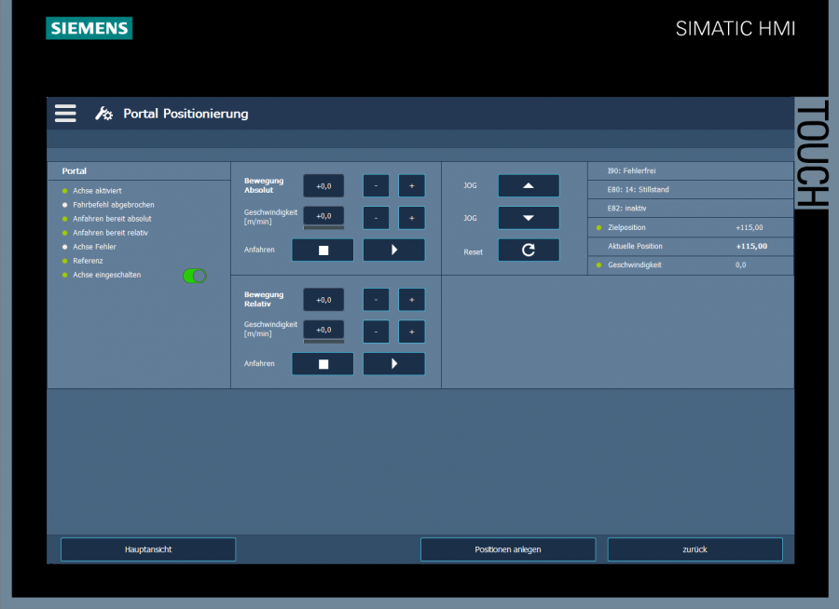
Task: Click the wrench settings icon in header
Action: pyautogui.click(x=104, y=114)
